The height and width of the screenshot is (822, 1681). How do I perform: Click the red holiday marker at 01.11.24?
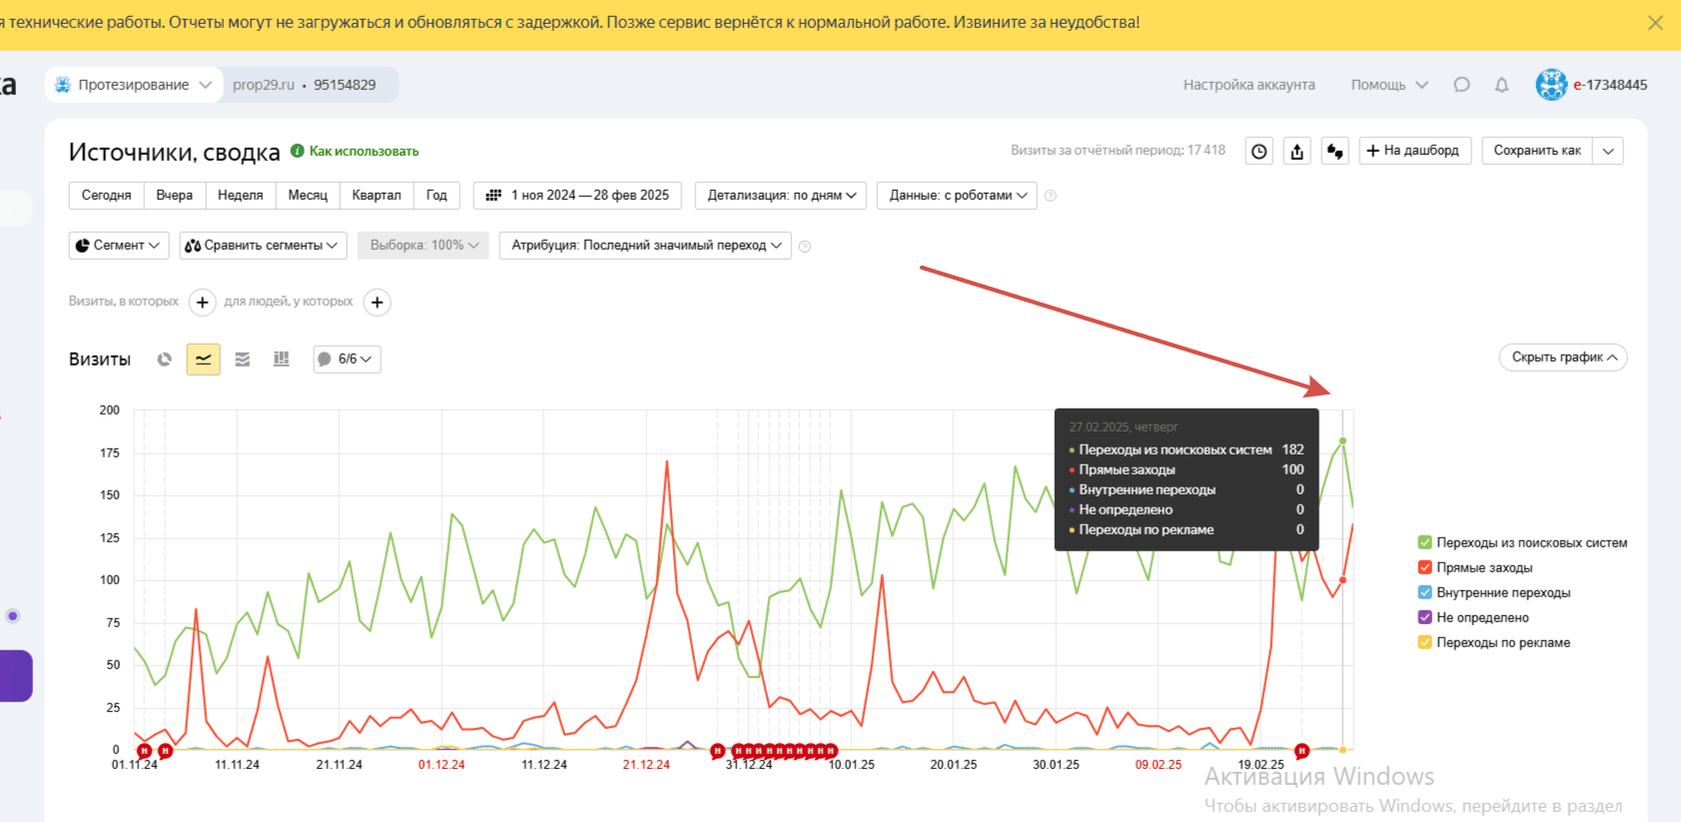click(145, 750)
